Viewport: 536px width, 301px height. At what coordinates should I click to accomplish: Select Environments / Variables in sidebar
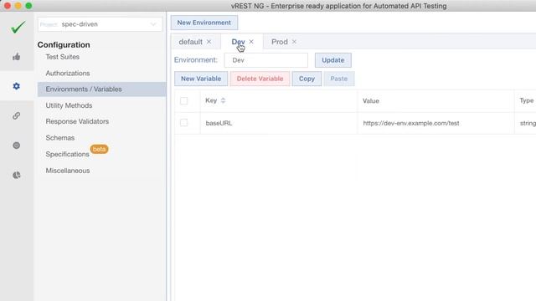tap(101, 89)
